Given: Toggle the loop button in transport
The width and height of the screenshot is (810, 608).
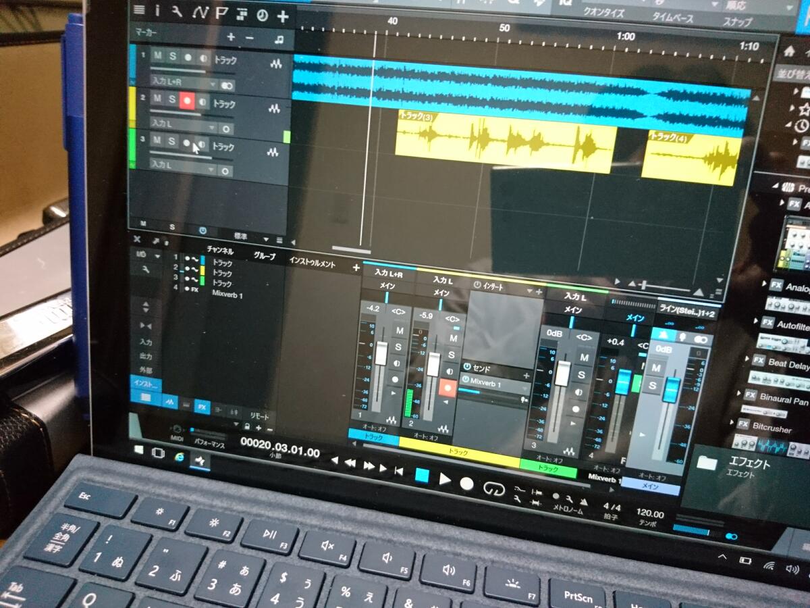Looking at the screenshot, I should pyautogui.click(x=493, y=488).
